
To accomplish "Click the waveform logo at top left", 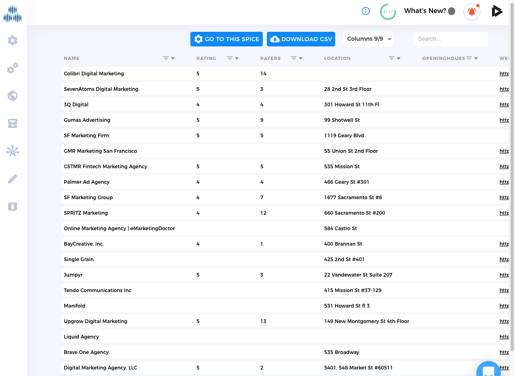I will click(13, 14).
